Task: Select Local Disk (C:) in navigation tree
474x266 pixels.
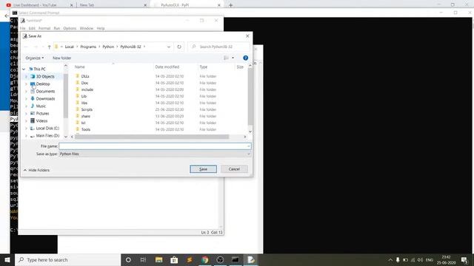Action: (47, 128)
